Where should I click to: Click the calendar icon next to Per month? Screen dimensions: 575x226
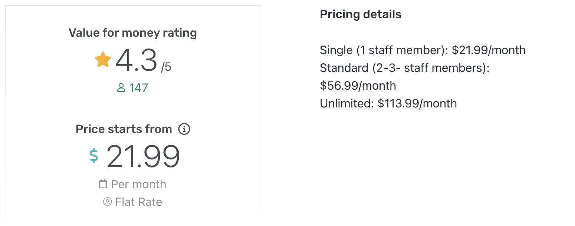tap(103, 184)
